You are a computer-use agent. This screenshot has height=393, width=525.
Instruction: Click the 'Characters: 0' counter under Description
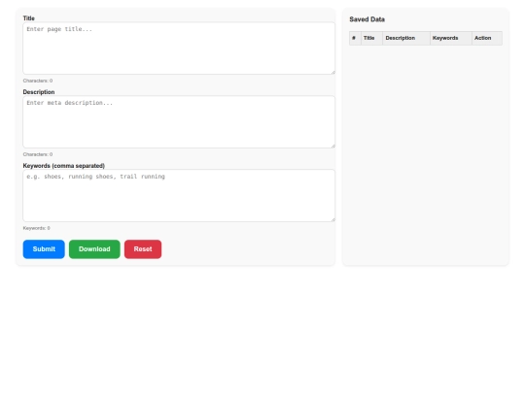pyautogui.click(x=38, y=154)
